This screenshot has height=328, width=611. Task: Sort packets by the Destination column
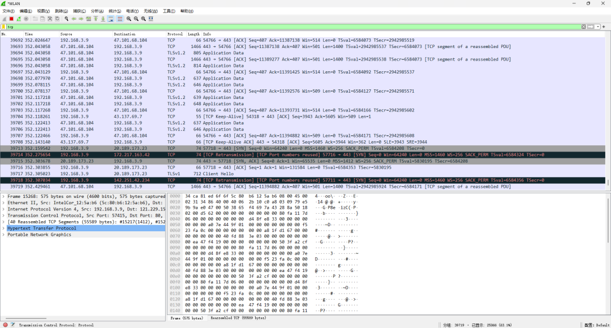point(139,34)
